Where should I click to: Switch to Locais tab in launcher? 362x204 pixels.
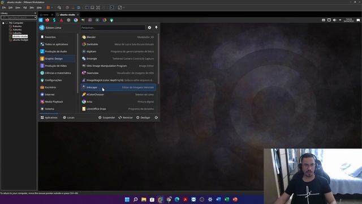[x=68, y=117]
